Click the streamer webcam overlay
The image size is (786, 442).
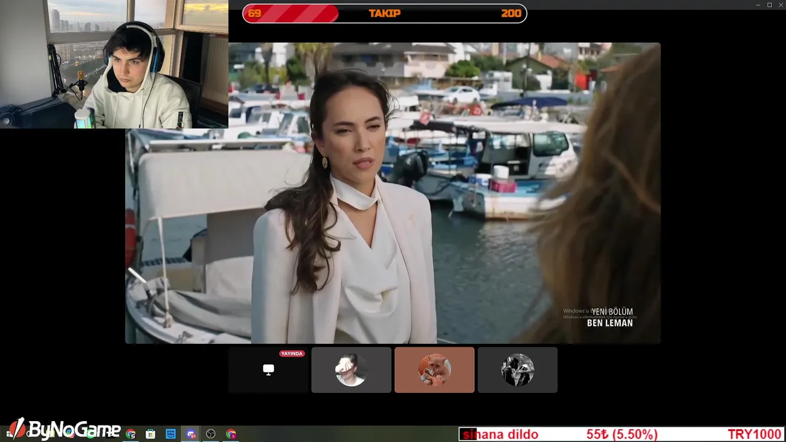click(x=114, y=64)
